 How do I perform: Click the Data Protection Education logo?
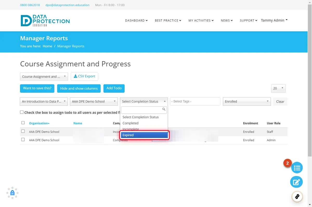tap(45, 21)
